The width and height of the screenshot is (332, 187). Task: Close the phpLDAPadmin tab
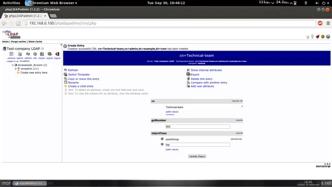(45, 16)
